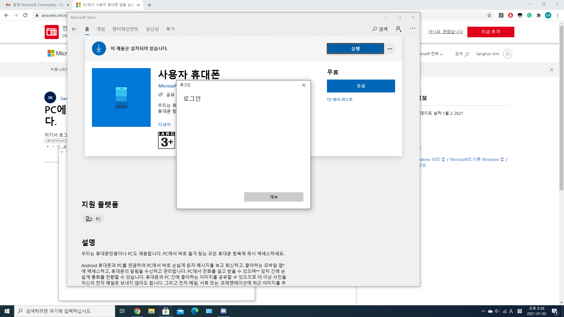564x317 pixels.
Task: Bookmark page with Chrome star icon
Action: click(x=489, y=15)
